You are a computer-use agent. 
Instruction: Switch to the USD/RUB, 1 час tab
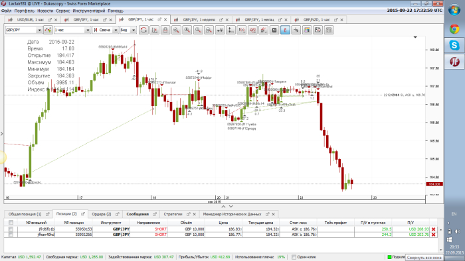pyautogui.click(x=31, y=20)
